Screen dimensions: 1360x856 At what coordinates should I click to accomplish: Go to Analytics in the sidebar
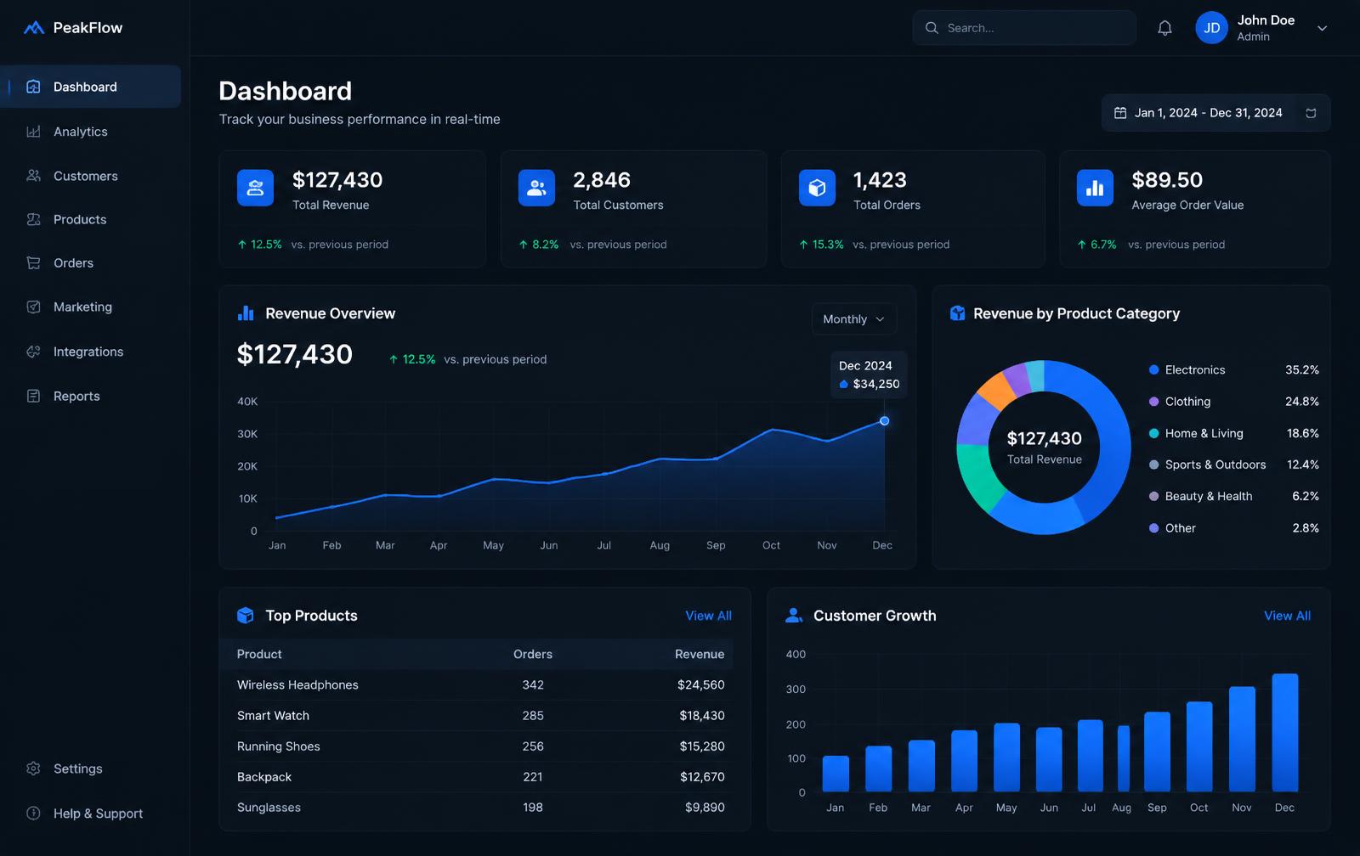click(81, 132)
